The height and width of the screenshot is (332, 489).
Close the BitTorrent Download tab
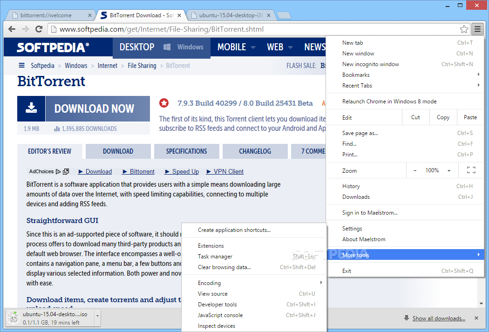179,15
